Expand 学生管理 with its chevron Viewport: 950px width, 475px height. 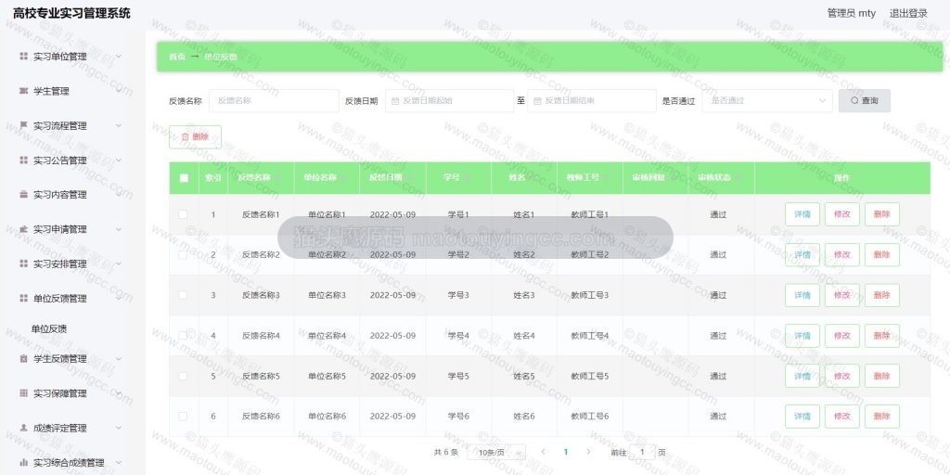pyautogui.click(x=119, y=91)
